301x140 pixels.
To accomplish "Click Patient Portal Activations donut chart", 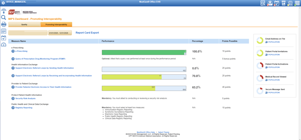I will point(260,66).
